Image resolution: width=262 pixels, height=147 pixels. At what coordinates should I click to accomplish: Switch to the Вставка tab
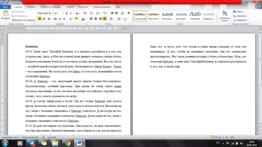click(x=31, y=7)
